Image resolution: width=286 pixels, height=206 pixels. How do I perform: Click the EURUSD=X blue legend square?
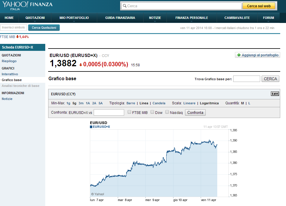pyautogui.click(x=91, y=127)
